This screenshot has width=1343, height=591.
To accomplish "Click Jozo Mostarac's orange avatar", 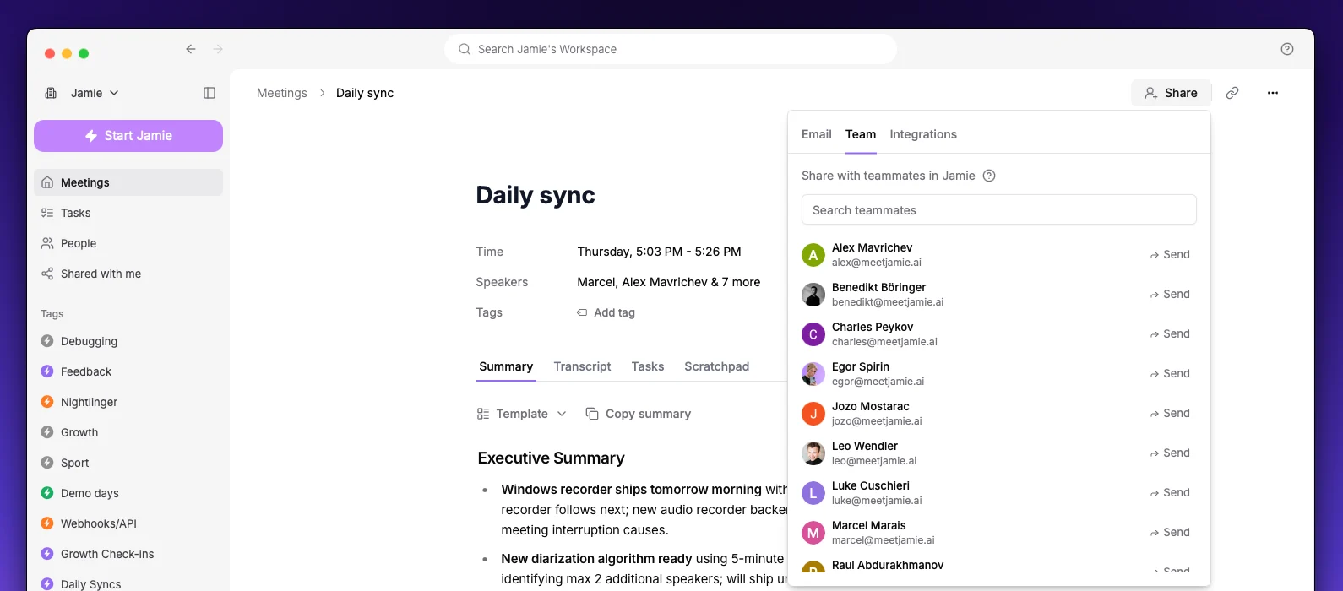I will pos(813,414).
